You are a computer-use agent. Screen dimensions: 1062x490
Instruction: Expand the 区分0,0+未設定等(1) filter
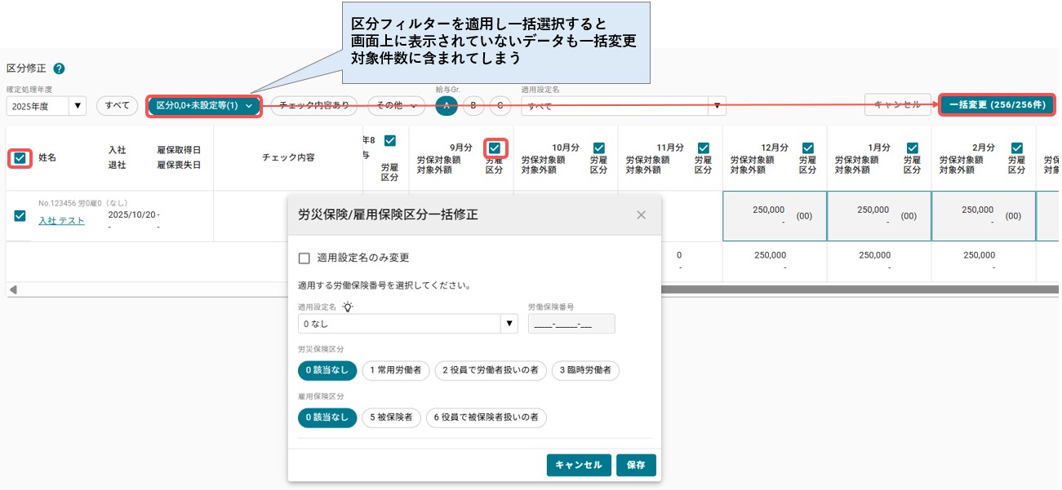click(204, 105)
